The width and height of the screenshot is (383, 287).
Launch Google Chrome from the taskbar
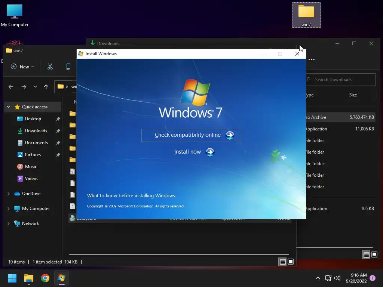pyautogui.click(x=45, y=278)
